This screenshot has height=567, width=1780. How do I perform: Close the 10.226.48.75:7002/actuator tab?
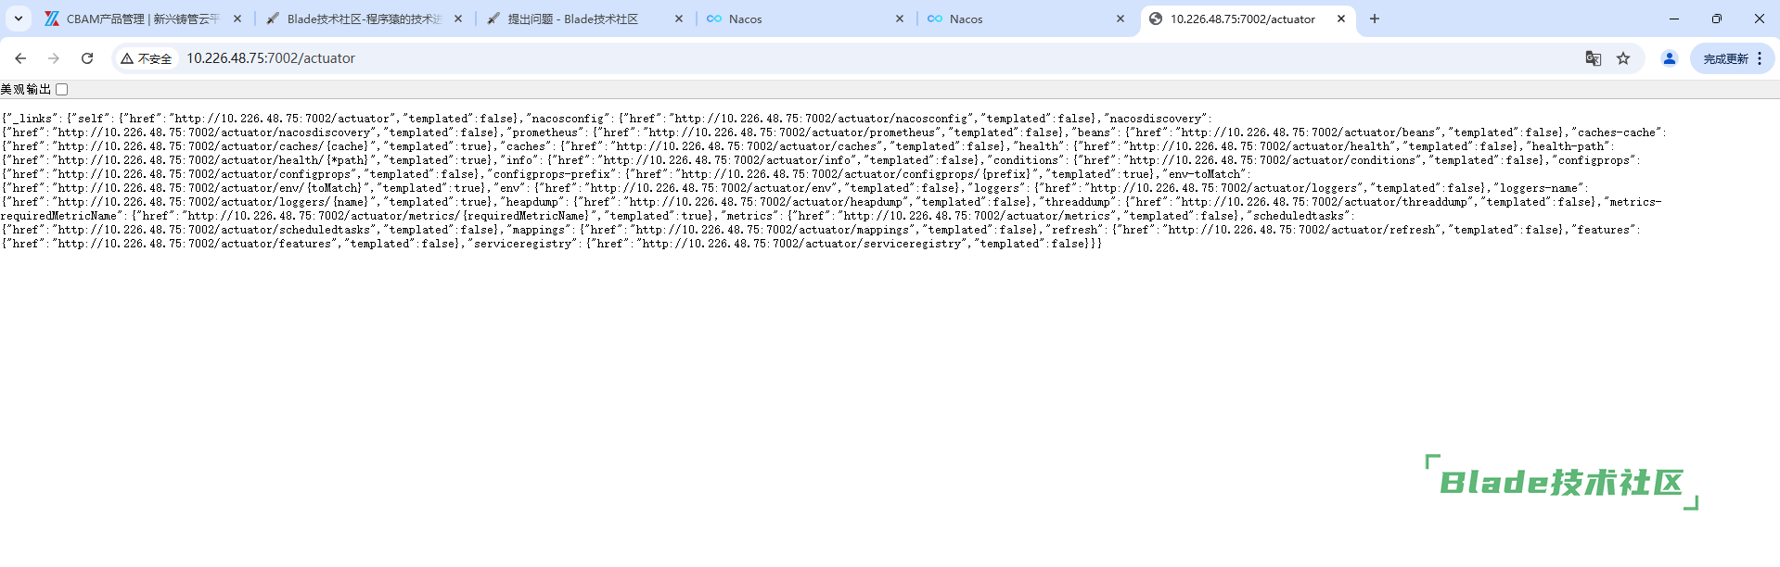click(x=1340, y=19)
